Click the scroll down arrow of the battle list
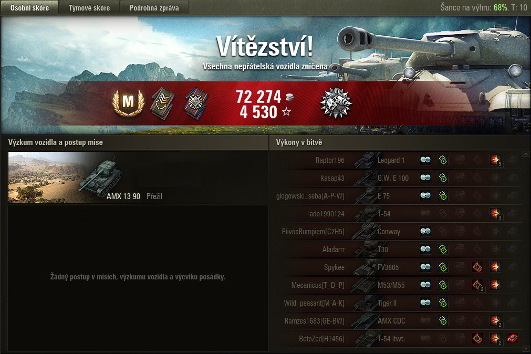This screenshot has height=354, width=531. click(x=526, y=348)
